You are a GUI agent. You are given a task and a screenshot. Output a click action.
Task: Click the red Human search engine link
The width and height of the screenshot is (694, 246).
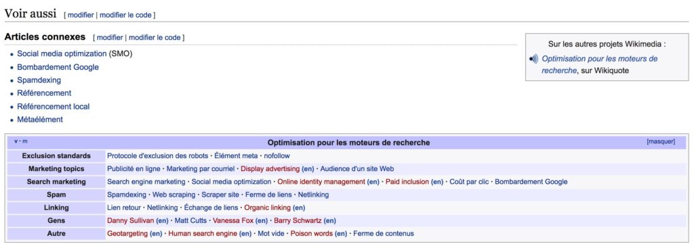(x=203, y=233)
